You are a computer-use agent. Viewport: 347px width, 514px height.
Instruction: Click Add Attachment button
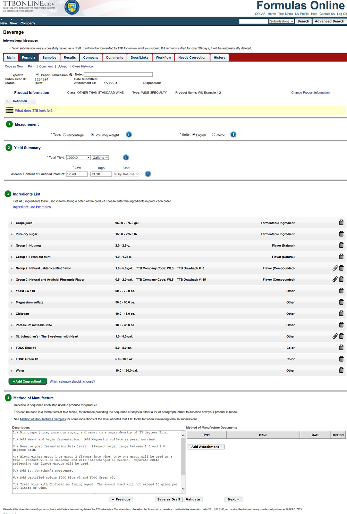point(205,447)
